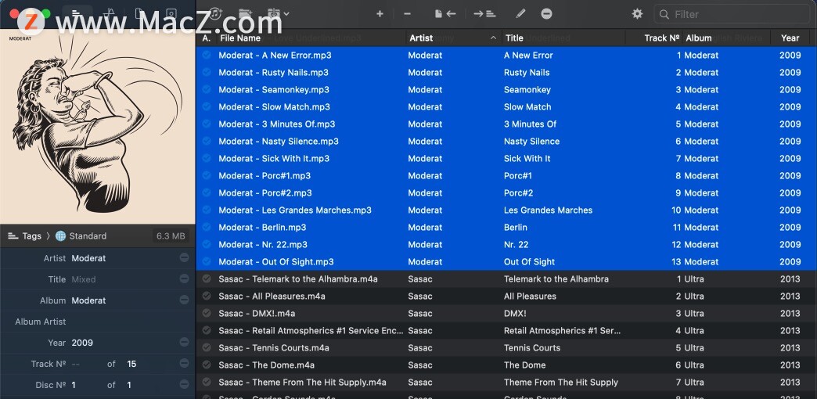The image size is (817, 399).
Task: Remove the Artist field with its minus icon
Action: 184,258
